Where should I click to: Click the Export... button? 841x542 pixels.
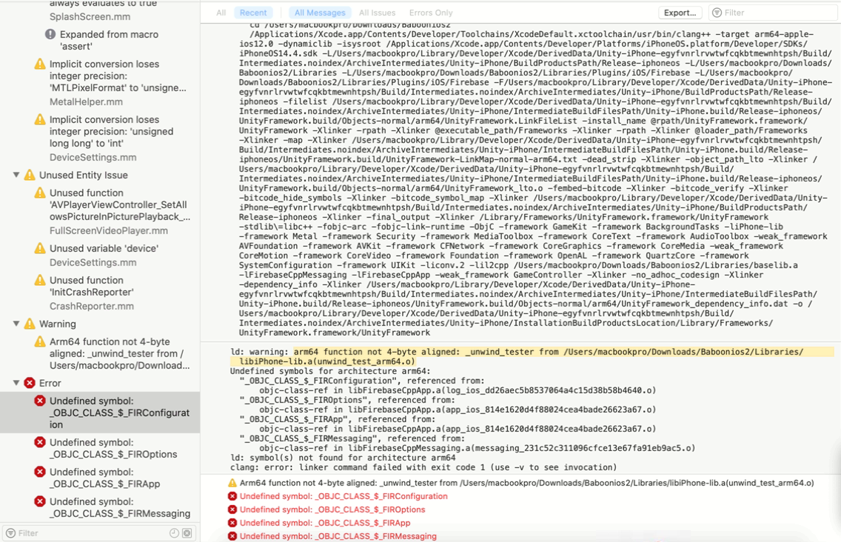click(680, 13)
